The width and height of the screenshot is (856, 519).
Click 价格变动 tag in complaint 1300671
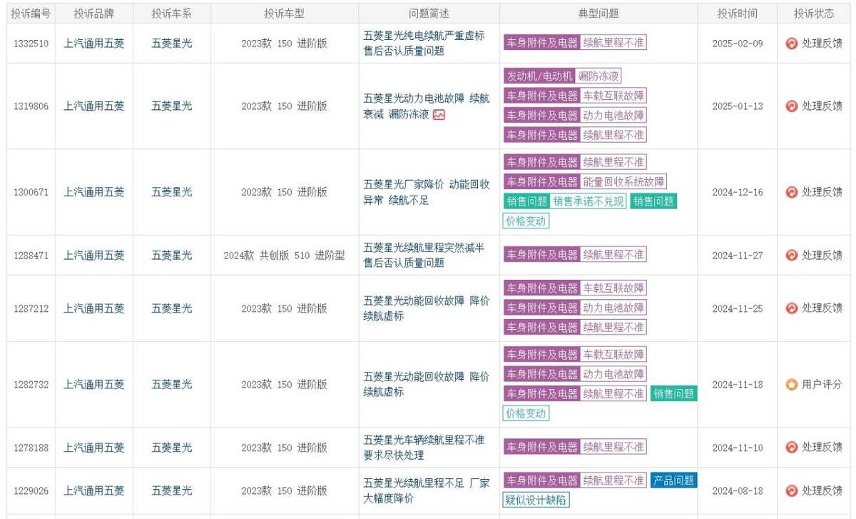[526, 221]
